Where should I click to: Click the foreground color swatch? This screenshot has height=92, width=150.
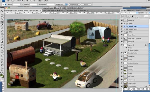[x=1, y=75]
